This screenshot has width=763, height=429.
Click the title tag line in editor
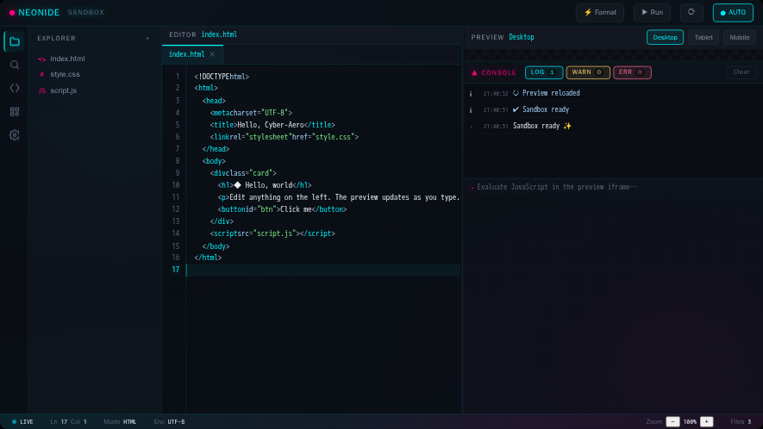pyautogui.click(x=272, y=125)
